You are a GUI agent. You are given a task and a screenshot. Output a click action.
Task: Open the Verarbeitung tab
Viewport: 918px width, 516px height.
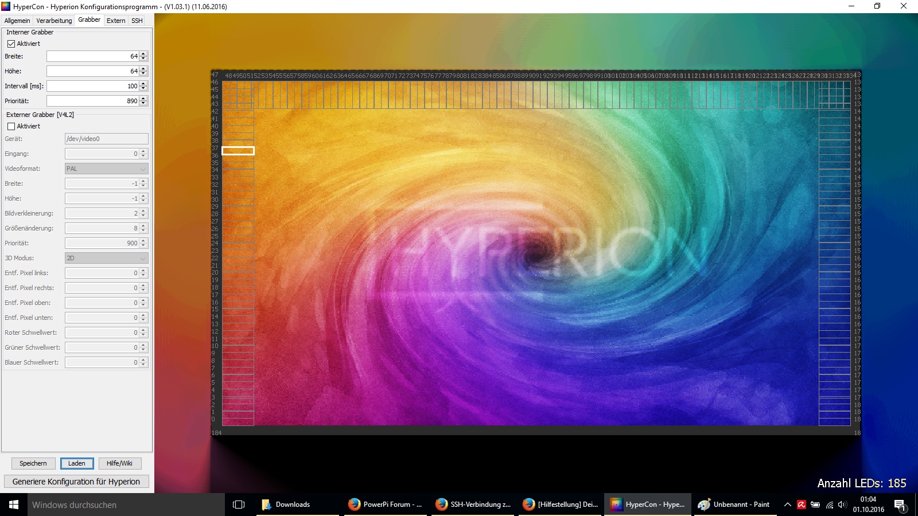click(x=54, y=21)
